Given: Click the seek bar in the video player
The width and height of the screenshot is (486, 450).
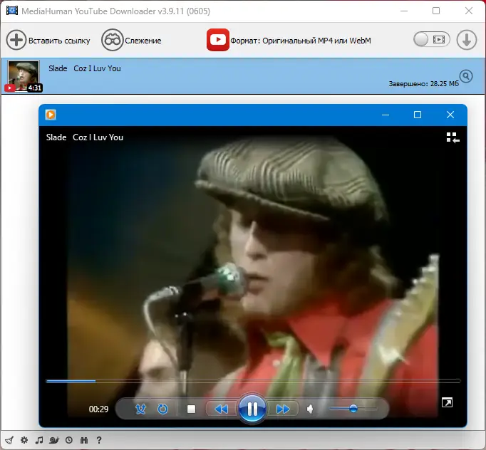Looking at the screenshot, I should (253, 381).
